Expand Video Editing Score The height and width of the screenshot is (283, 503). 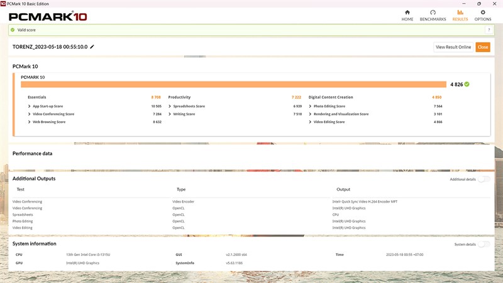point(310,122)
